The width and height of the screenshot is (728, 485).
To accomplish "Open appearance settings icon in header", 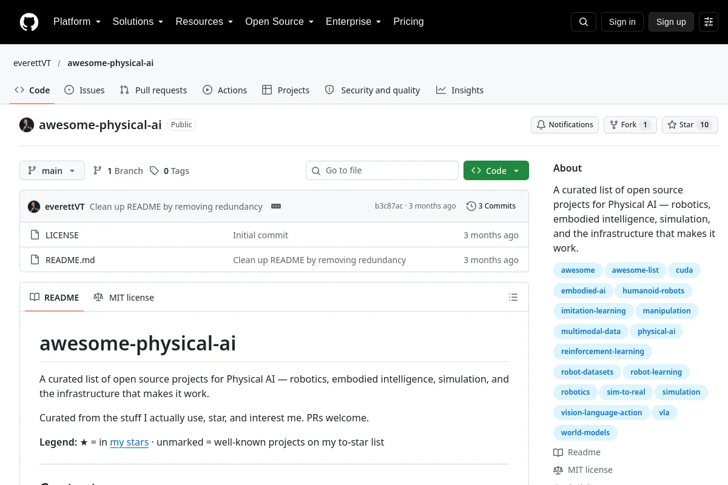I will click(709, 22).
